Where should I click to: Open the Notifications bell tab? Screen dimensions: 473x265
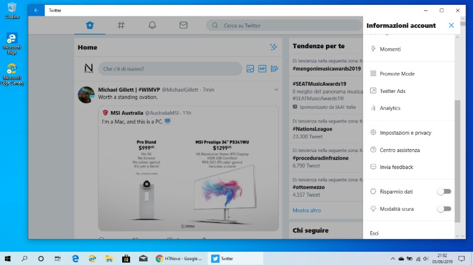(152, 25)
